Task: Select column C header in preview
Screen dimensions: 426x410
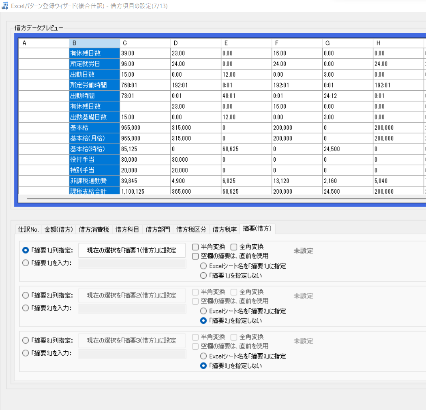Action: (x=145, y=43)
